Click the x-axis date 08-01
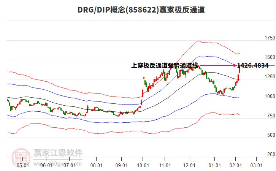 coord(96,165)
